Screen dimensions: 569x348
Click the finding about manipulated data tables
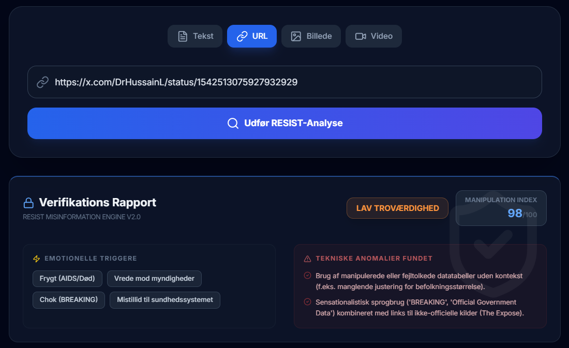419,281
